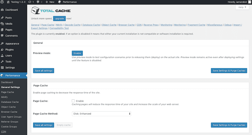Jump to Opcode Cache anchor link
This screenshot has width=252, height=135.
(73, 25)
